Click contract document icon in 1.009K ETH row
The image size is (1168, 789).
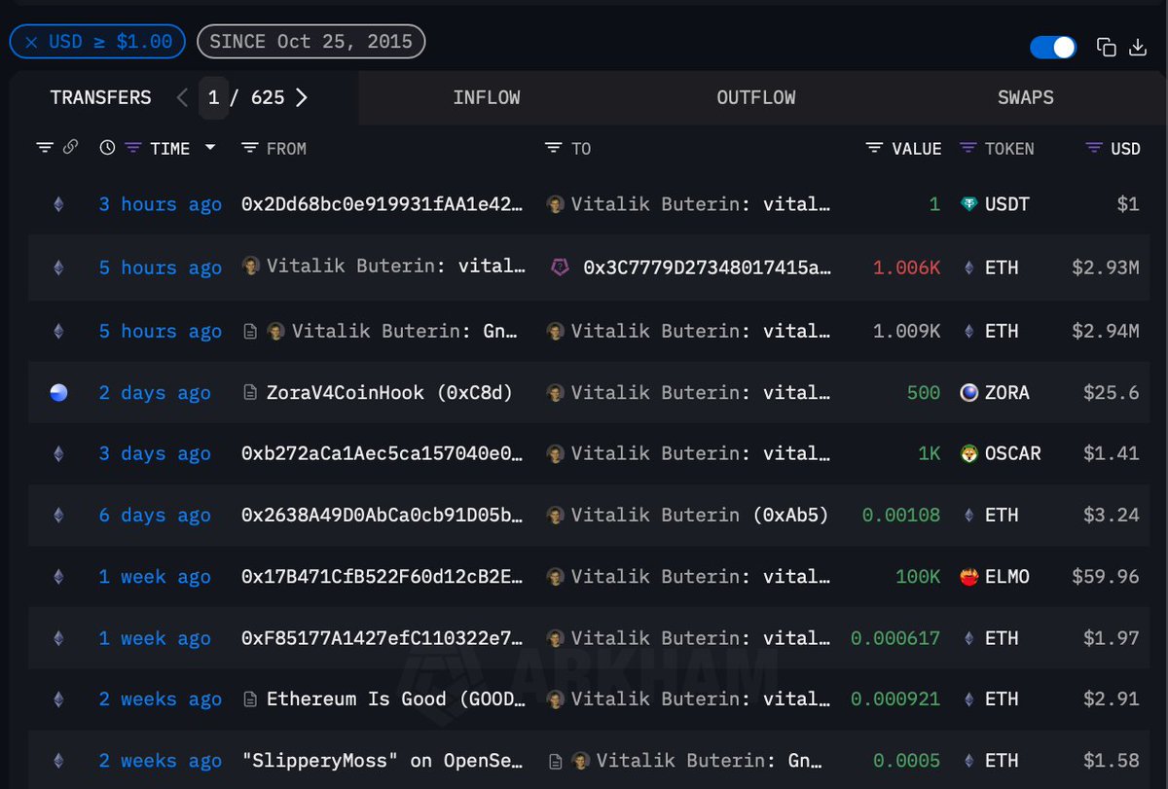[x=250, y=331]
